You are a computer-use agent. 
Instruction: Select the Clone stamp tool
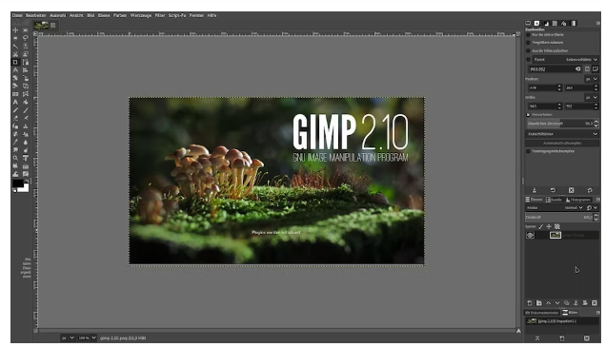pyautogui.click(x=26, y=126)
